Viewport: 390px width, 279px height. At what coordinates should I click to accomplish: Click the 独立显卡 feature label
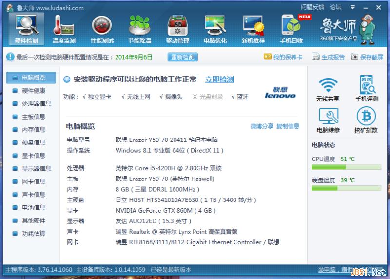coord(97,97)
